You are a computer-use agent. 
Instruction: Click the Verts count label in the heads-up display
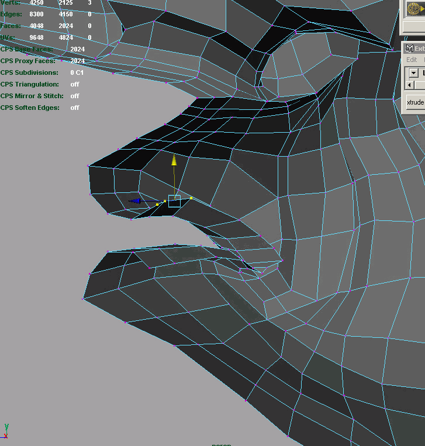pyautogui.click(x=10, y=3)
